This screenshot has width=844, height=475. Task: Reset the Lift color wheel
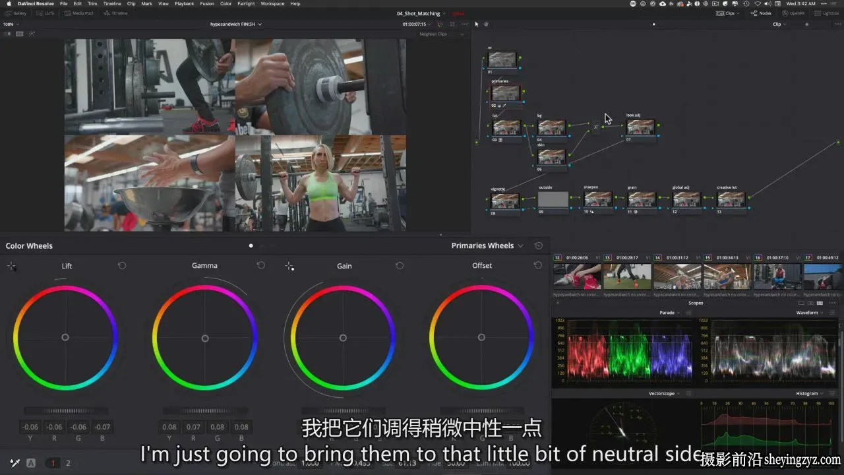tap(122, 266)
